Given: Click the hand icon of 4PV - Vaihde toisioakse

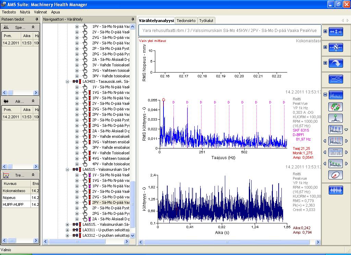Looking at the screenshot, I should (x=85, y=164).
